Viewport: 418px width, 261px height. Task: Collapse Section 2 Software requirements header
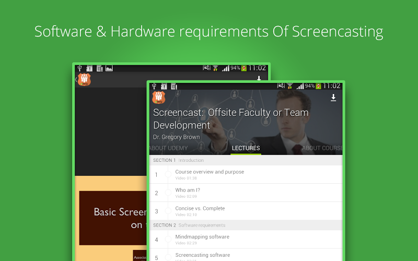tap(246, 225)
